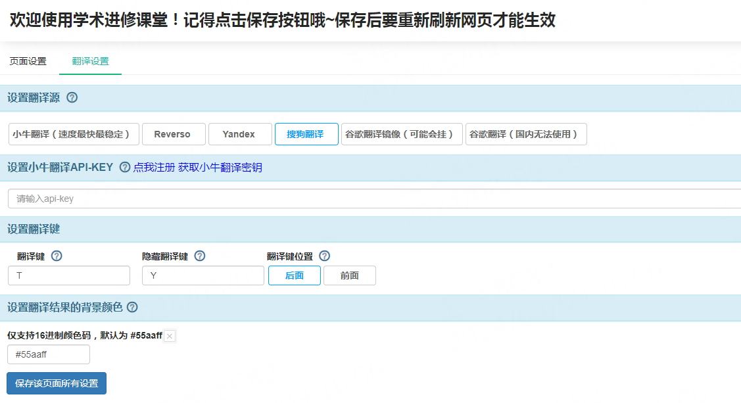Switch to 页面设置 tab

pos(28,62)
